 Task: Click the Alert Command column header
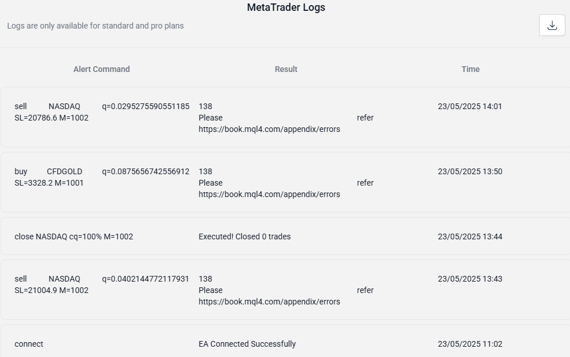[101, 69]
